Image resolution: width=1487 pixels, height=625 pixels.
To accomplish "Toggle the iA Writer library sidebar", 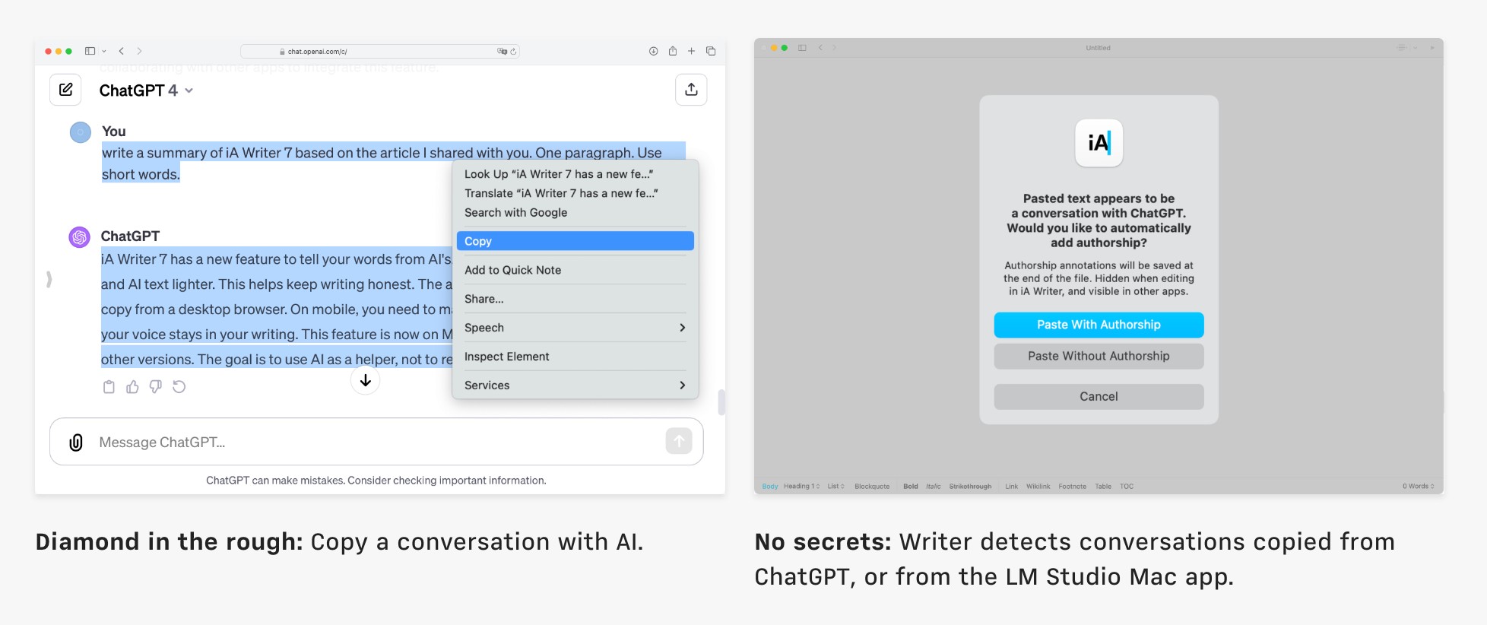I will click(x=802, y=48).
